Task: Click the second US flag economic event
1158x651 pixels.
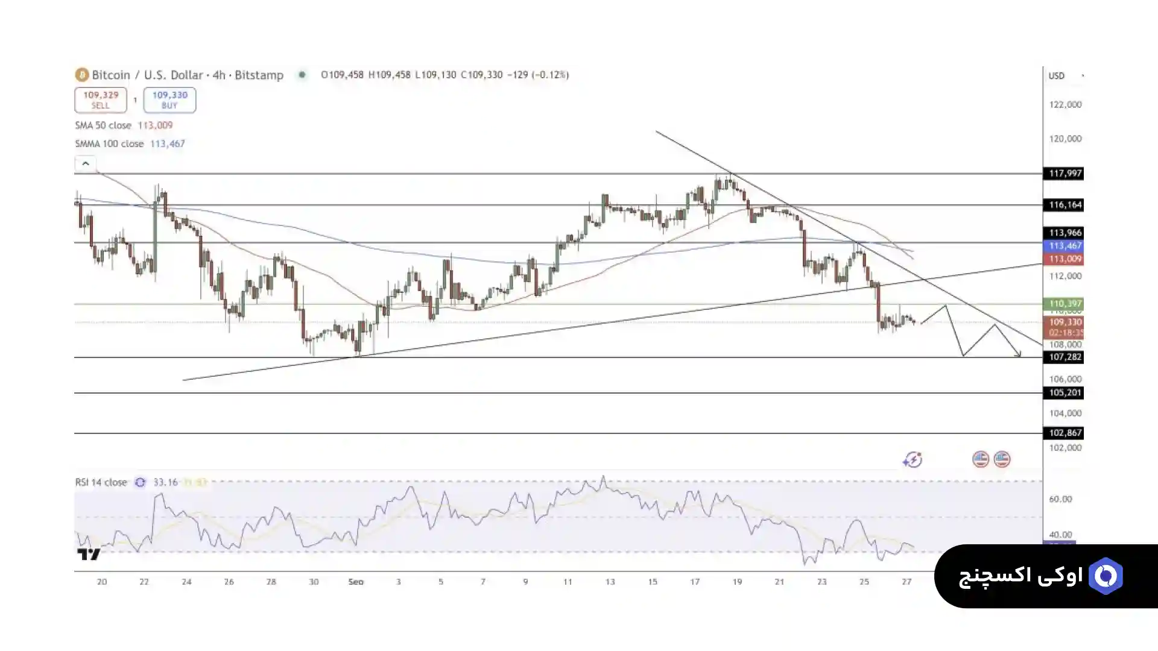Action: 1002,459
